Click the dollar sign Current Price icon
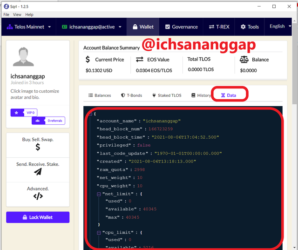The width and height of the screenshot is (298, 250). click(x=88, y=60)
